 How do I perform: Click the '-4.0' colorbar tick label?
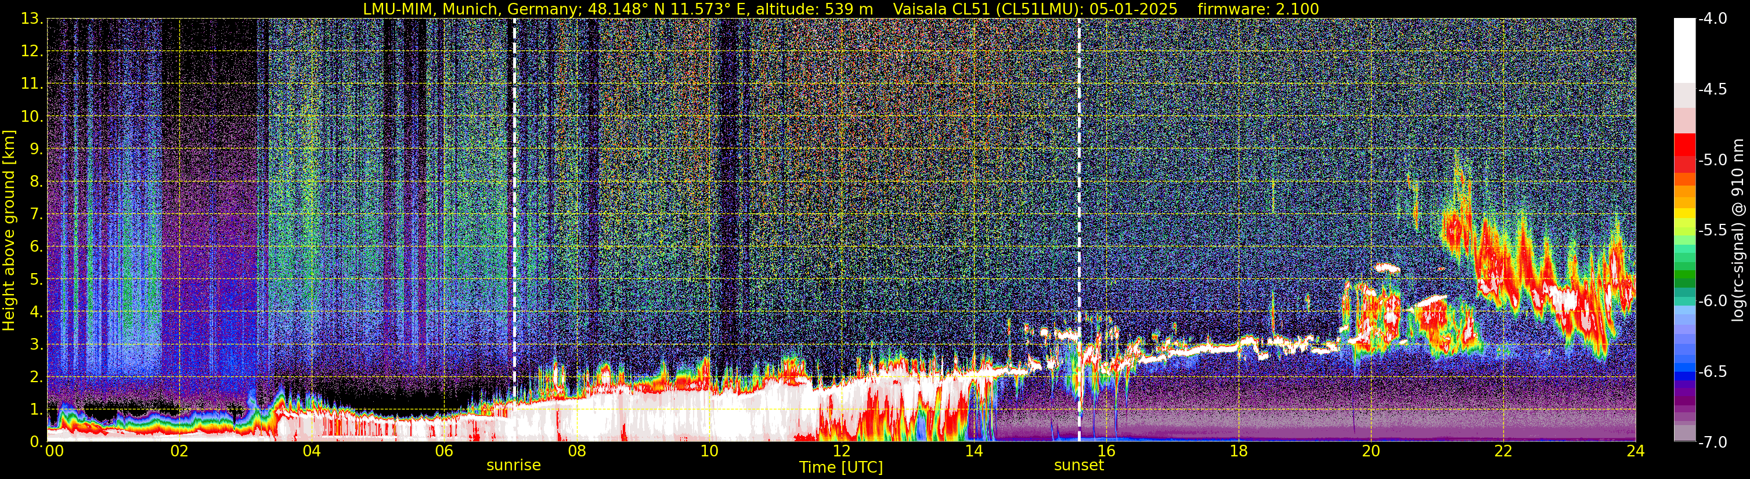[1713, 19]
